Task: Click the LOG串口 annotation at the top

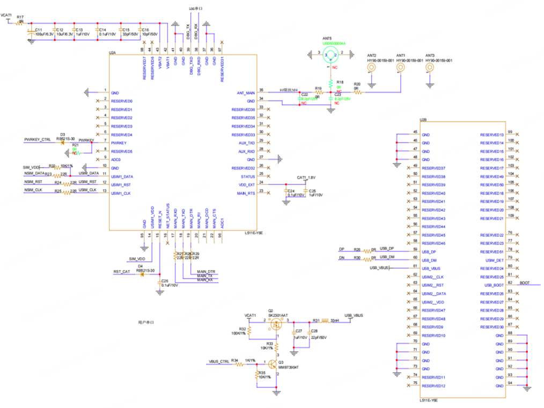Action: pyautogui.click(x=195, y=9)
